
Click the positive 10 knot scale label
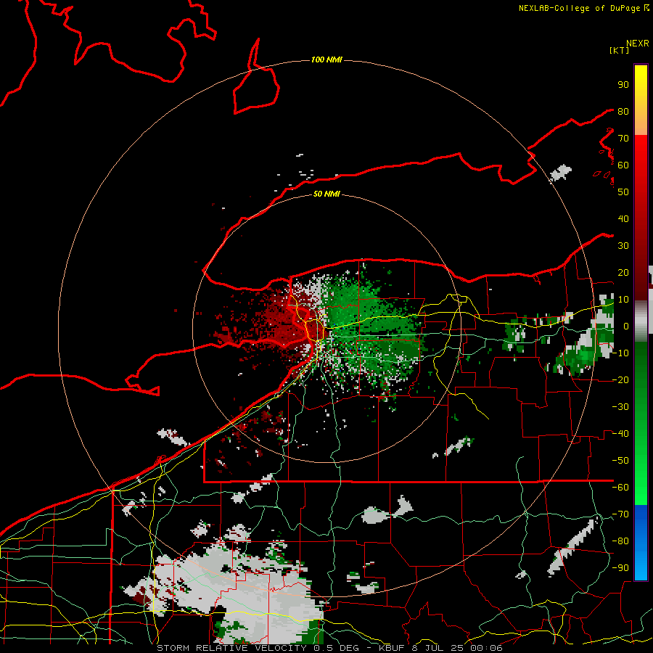tap(623, 300)
